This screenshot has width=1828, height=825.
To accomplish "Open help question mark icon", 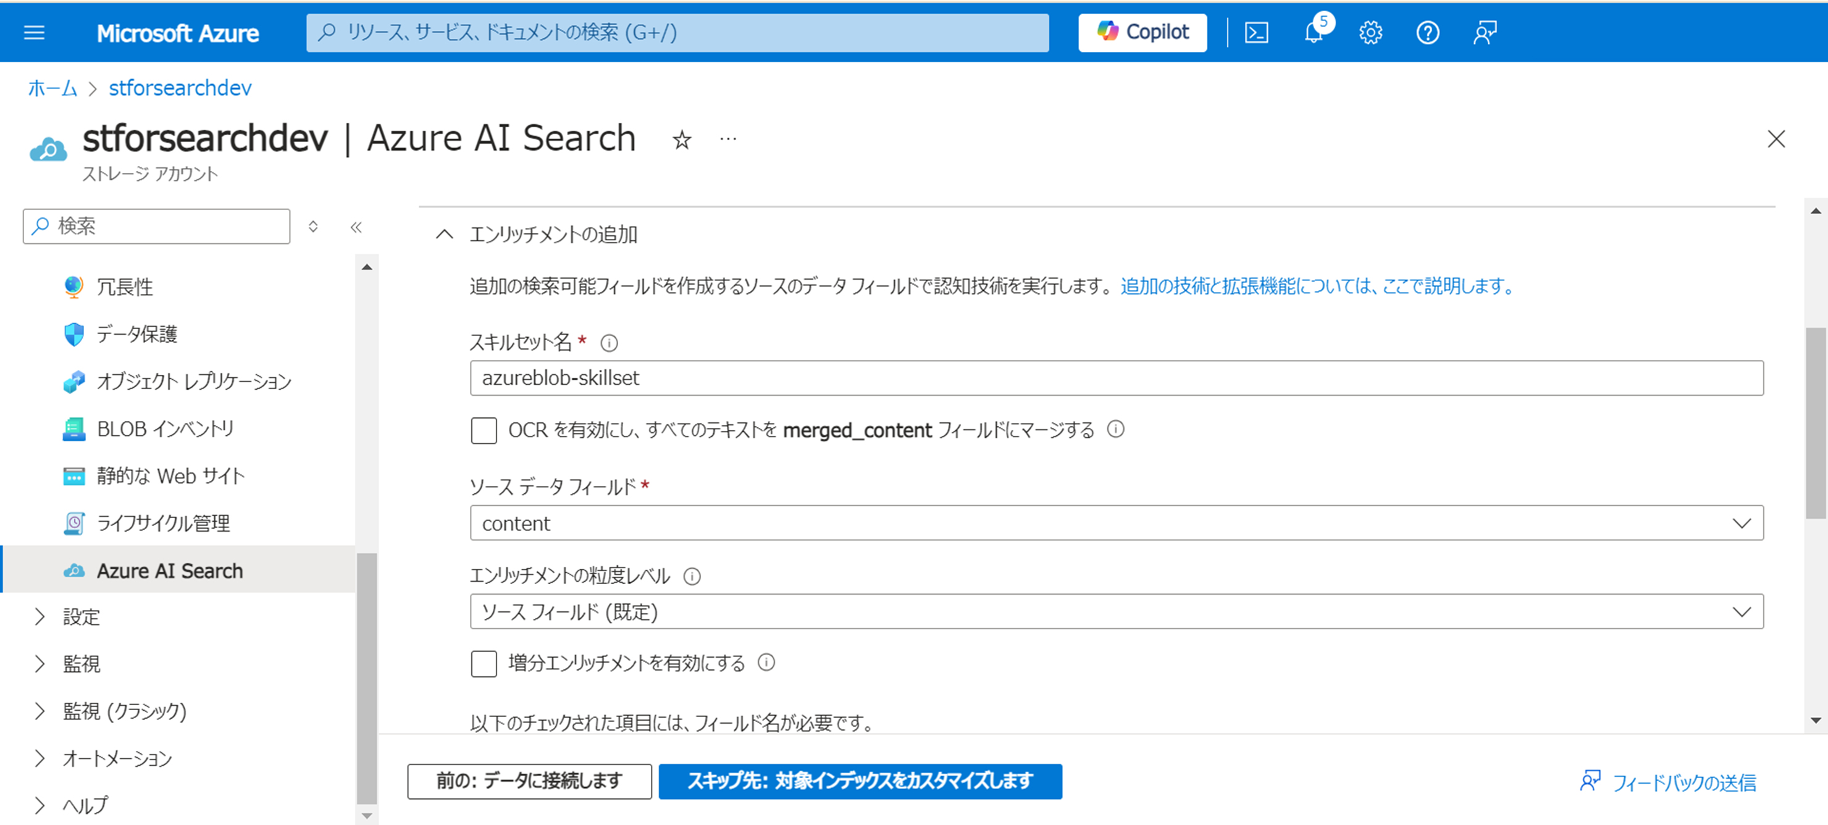I will click(1427, 33).
